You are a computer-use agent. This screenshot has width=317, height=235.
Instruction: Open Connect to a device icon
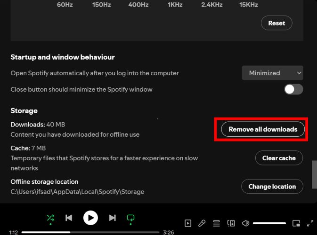click(231, 223)
